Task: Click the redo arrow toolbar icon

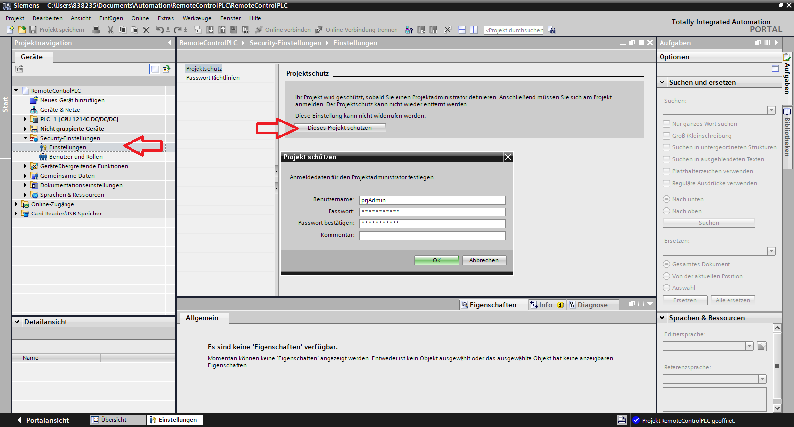Action: tap(177, 30)
